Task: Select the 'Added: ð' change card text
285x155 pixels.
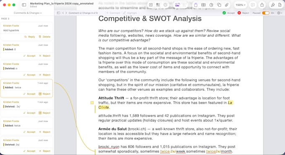Action: [10, 49]
